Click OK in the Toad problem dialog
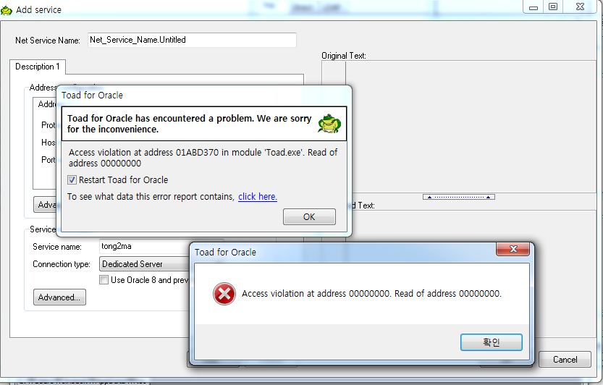The image size is (603, 385). tap(309, 217)
